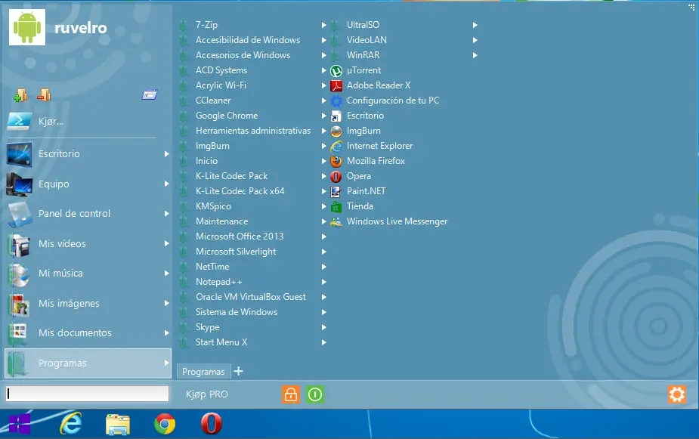
Task: Open Opera on the taskbar
Action: (x=212, y=424)
